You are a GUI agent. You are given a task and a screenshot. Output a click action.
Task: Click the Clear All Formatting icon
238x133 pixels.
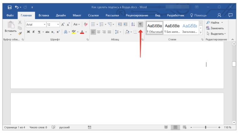click(x=86, y=24)
